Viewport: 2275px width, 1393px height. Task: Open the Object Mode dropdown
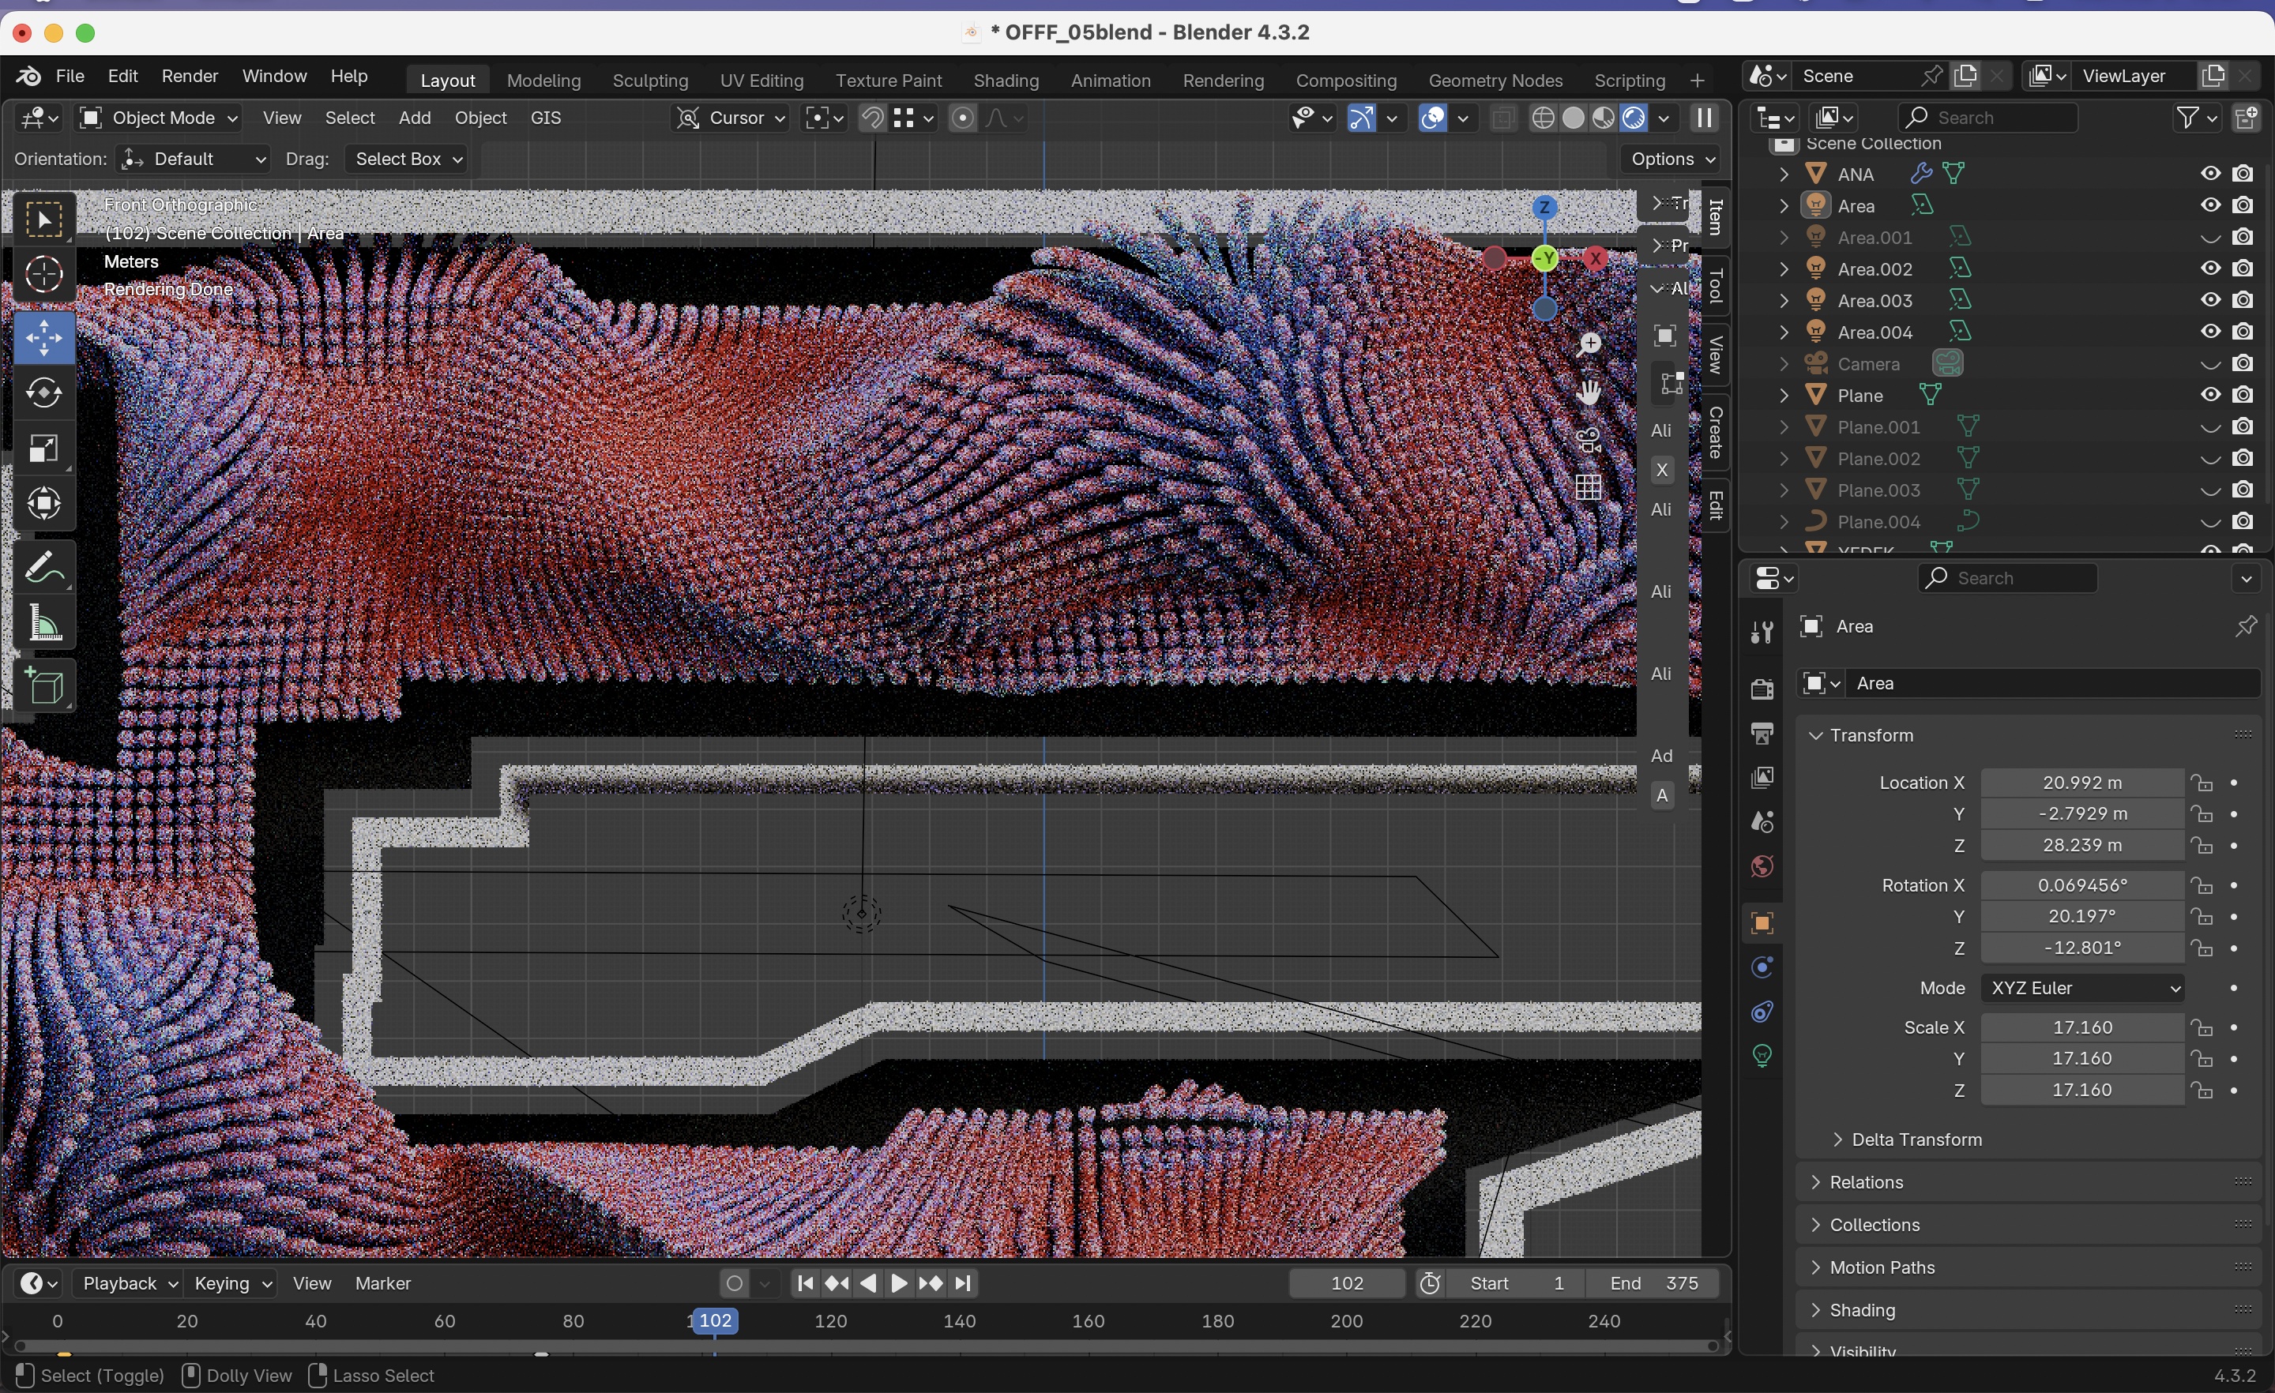158,118
